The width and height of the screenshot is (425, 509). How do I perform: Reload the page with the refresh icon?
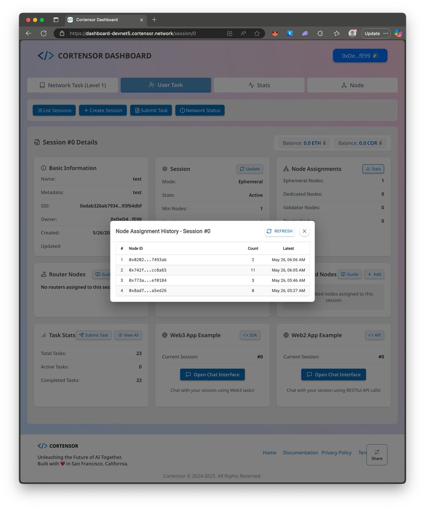pos(43,33)
